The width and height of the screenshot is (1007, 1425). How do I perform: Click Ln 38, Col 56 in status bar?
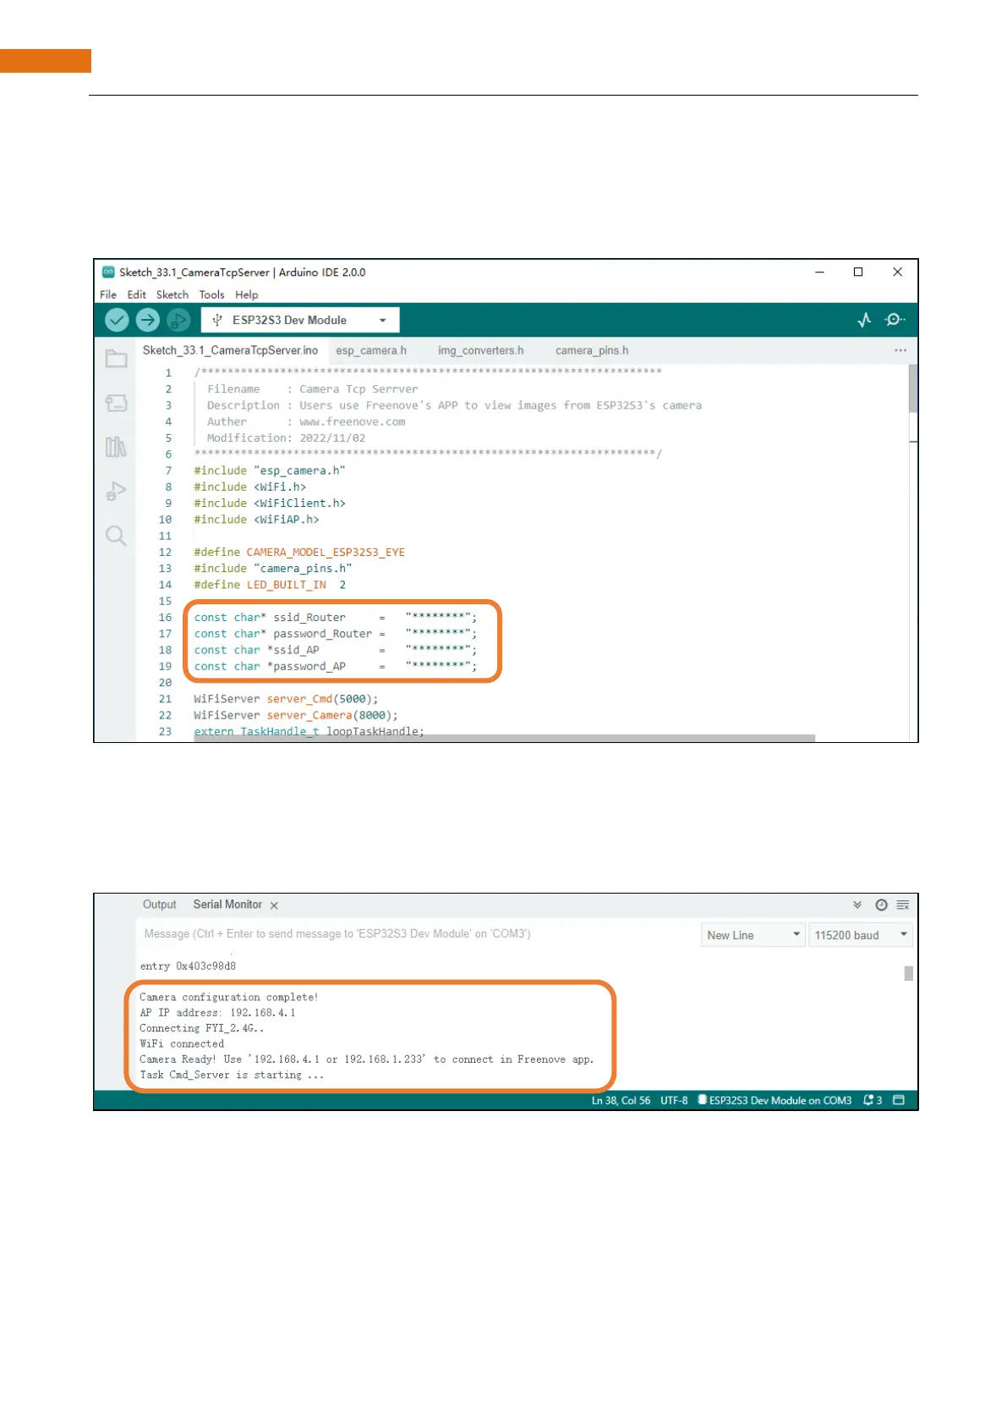[621, 1100]
